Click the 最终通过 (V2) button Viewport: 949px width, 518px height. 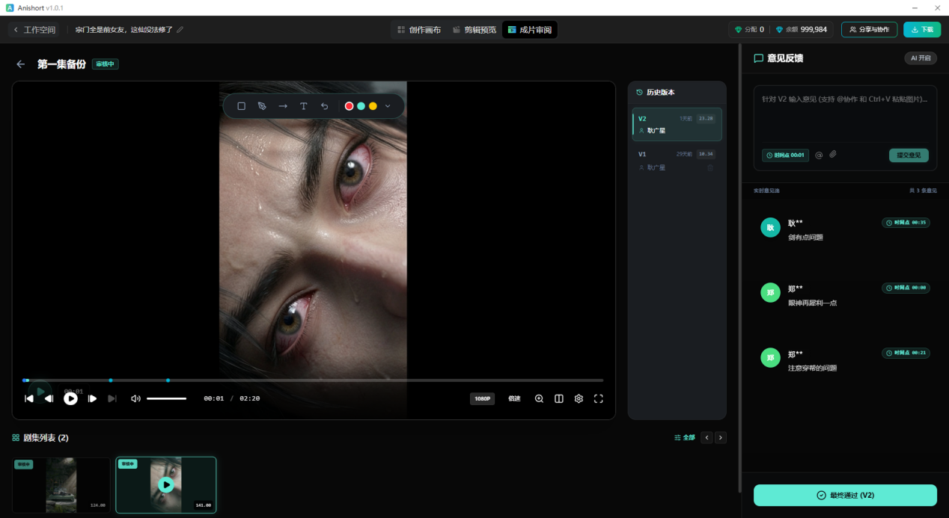(845, 495)
